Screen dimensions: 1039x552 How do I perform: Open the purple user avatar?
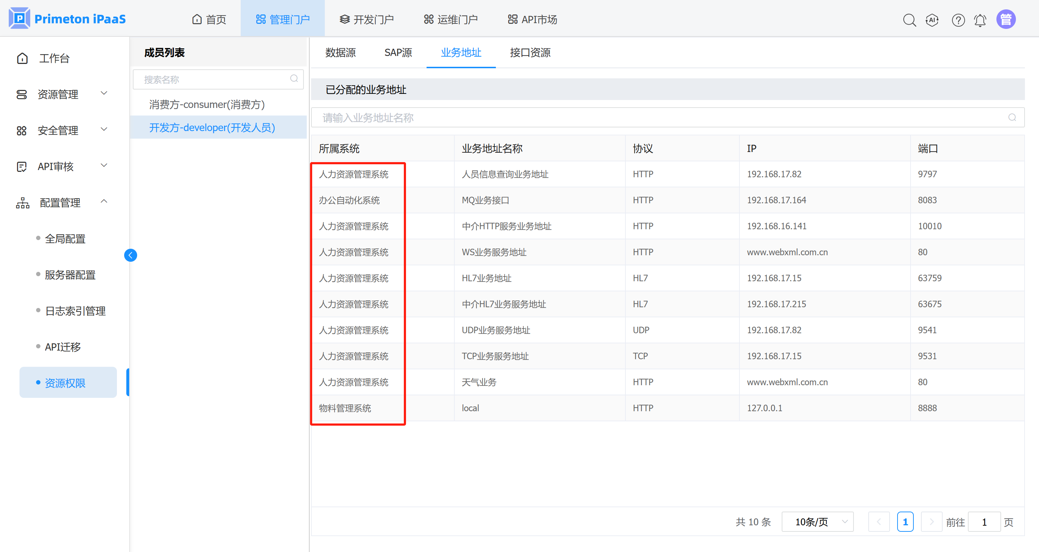point(1006,19)
